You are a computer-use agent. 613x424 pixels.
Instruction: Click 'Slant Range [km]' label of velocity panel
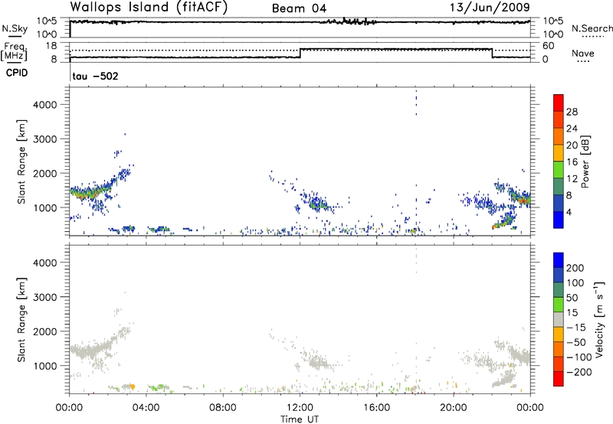21,320
